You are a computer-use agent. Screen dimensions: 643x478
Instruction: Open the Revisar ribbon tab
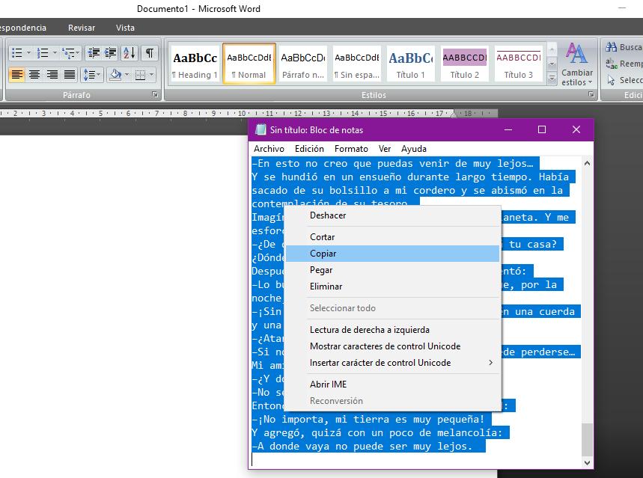point(82,28)
